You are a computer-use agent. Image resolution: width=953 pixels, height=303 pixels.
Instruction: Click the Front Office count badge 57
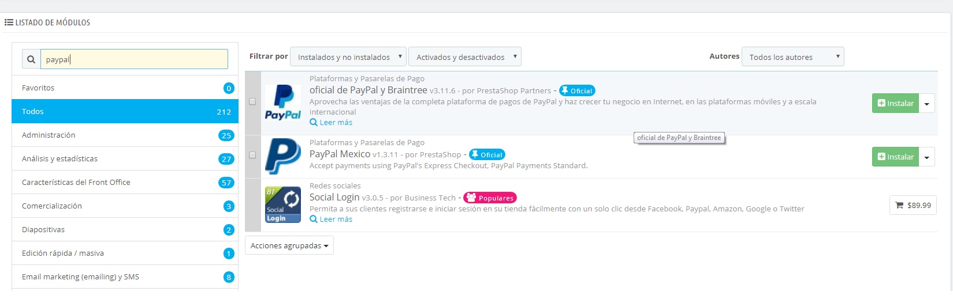pyautogui.click(x=226, y=183)
